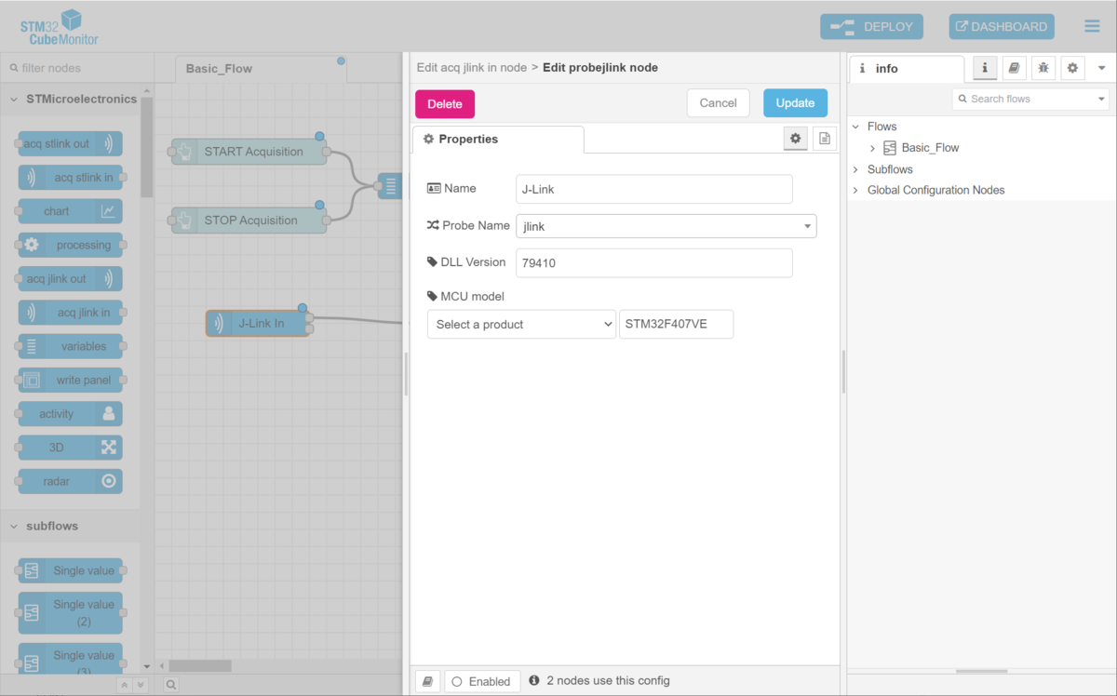Select the processing node in the palette
Image resolution: width=1117 pixels, height=696 pixels.
point(69,245)
